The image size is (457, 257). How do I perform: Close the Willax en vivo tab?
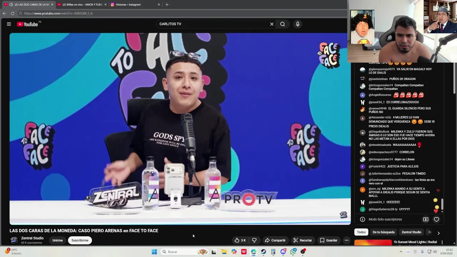click(105, 5)
